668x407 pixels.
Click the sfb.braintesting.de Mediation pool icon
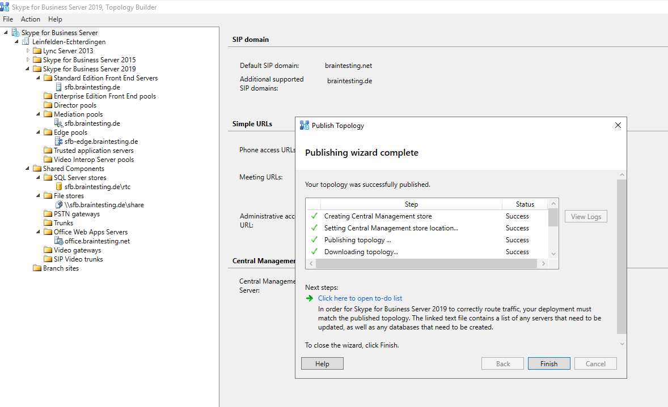pos(59,123)
